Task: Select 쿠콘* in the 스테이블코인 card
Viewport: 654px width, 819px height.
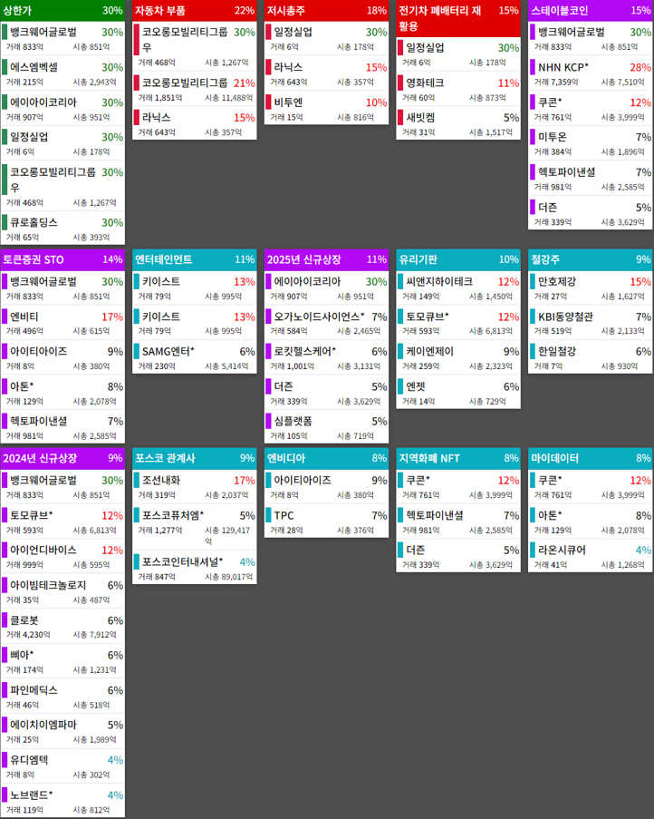Action: [591, 109]
